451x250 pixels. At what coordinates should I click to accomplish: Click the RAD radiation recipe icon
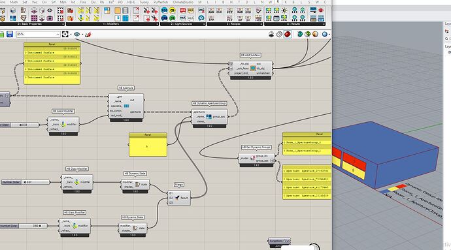(240, 11)
